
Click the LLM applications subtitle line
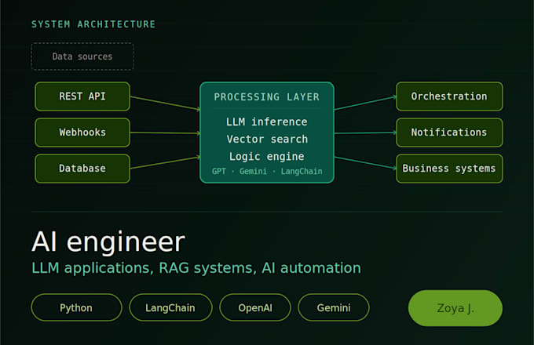pos(196,268)
